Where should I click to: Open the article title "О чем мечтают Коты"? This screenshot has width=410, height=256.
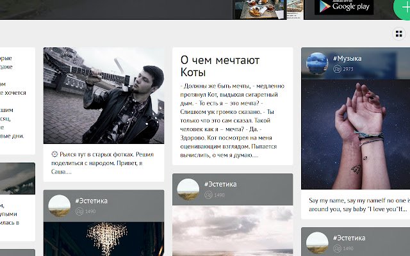click(x=220, y=66)
